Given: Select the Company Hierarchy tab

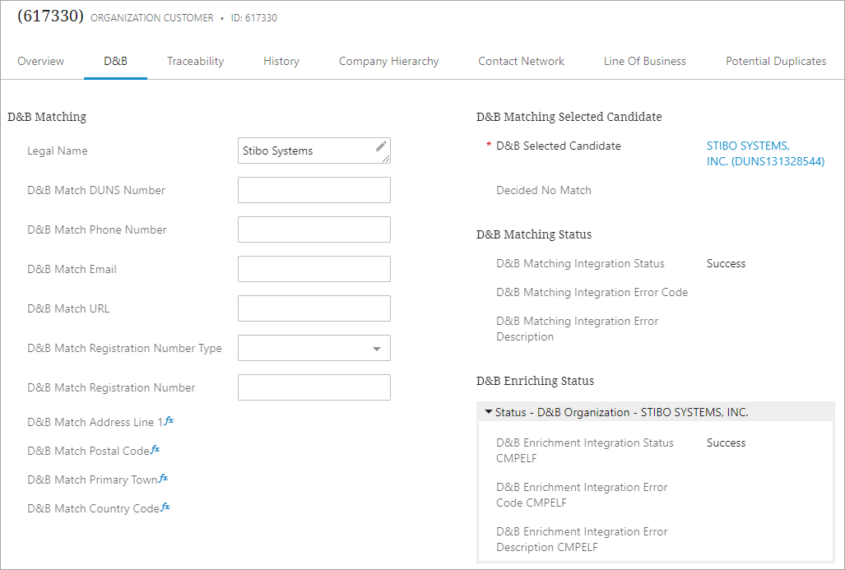Looking at the screenshot, I should [388, 61].
